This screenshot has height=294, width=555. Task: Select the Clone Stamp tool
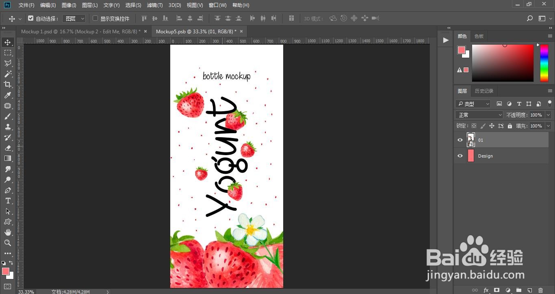click(8, 127)
